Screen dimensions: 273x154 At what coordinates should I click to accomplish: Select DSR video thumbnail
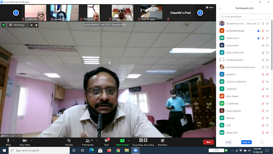coord(122,13)
